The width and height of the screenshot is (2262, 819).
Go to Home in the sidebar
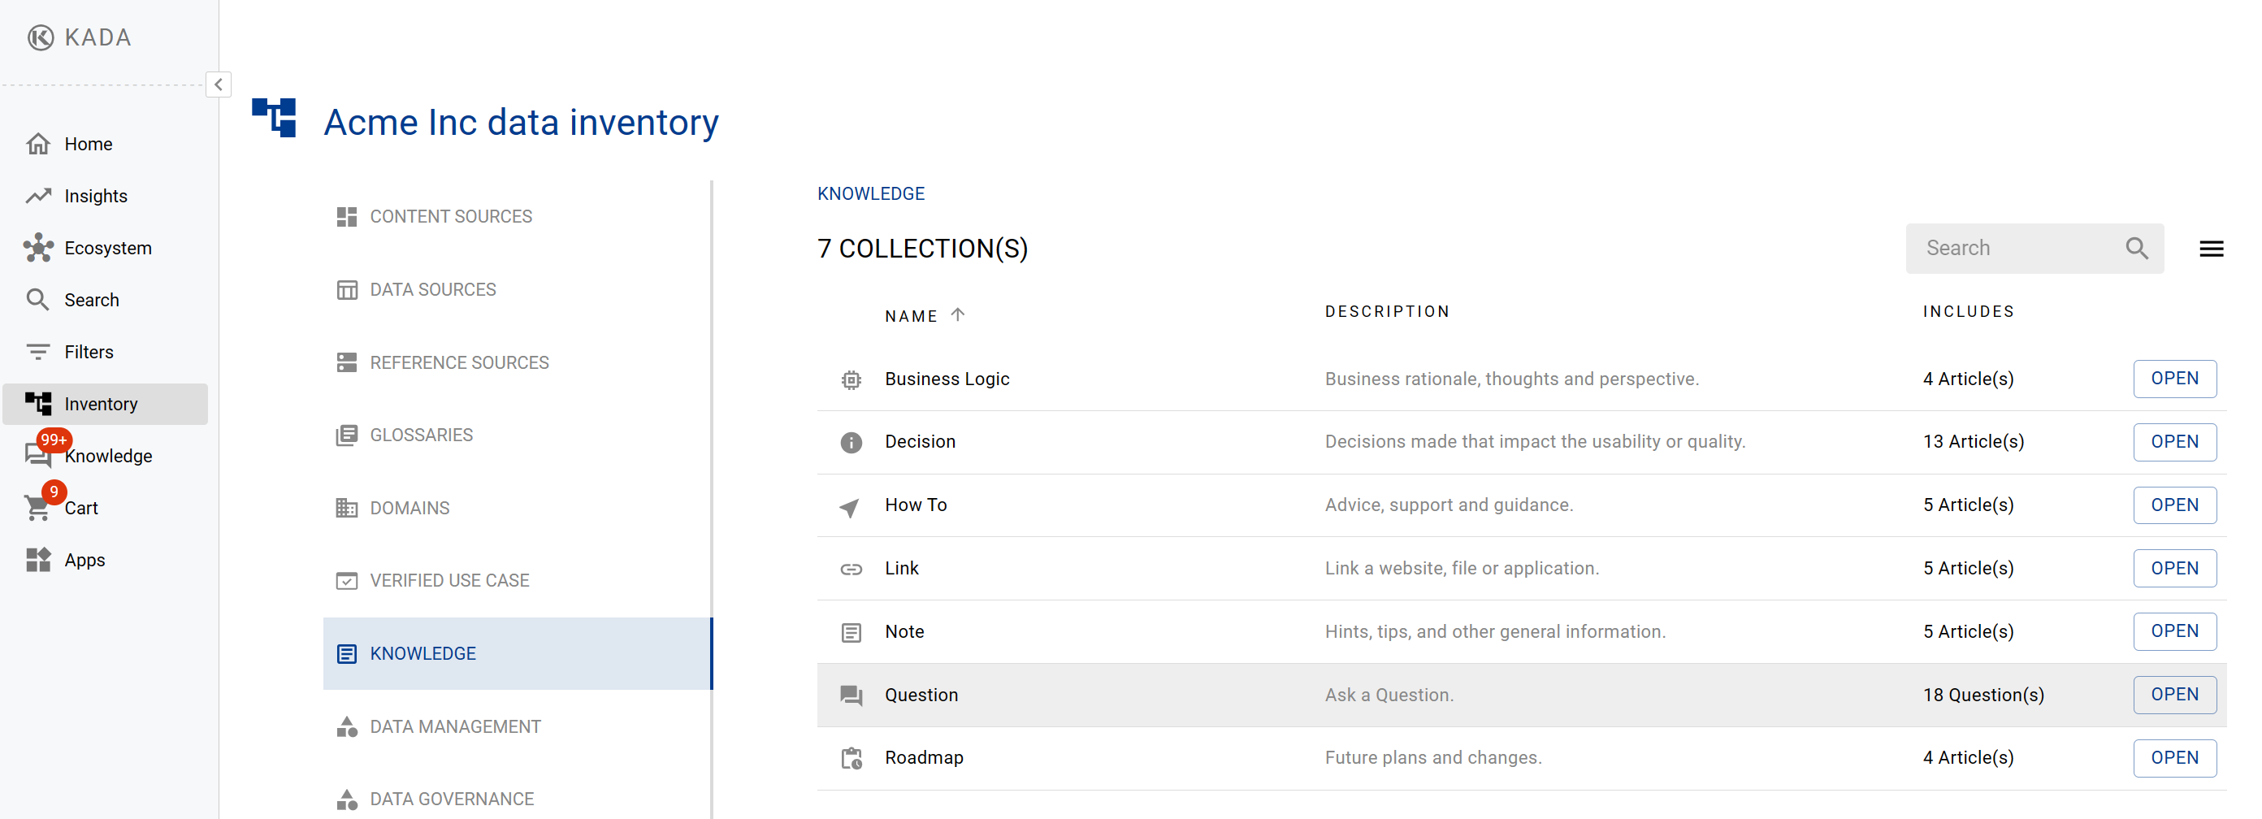[87, 144]
